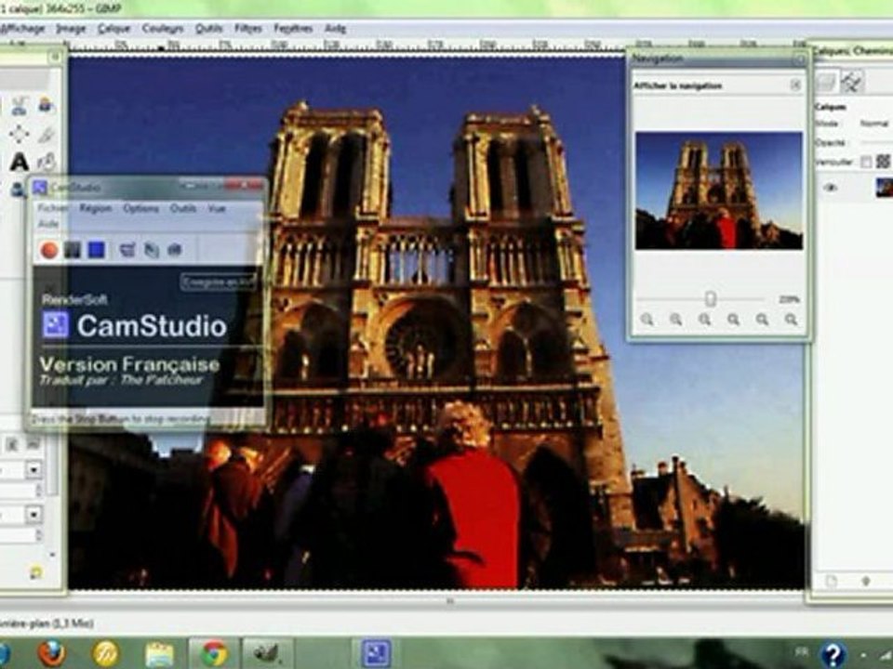The image size is (893, 669).
Task: Click the FR language indicator in system tray
Action: [x=801, y=652]
